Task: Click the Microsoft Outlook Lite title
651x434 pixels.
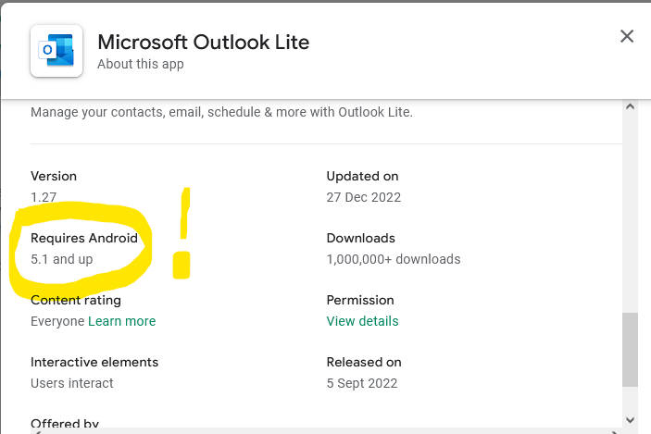Action: click(x=203, y=42)
